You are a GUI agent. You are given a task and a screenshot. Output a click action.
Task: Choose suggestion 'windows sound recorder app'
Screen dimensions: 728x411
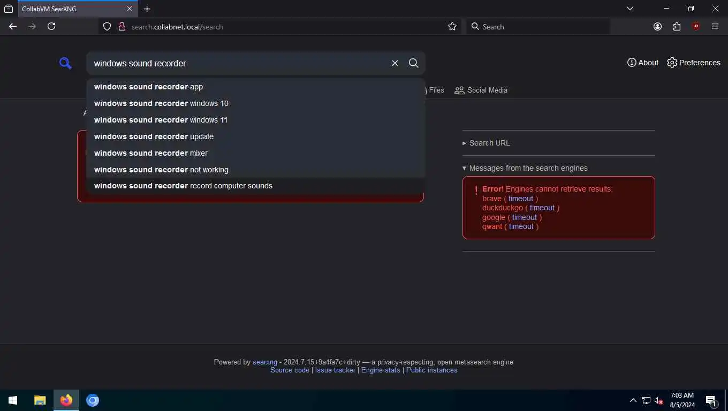[x=256, y=87]
